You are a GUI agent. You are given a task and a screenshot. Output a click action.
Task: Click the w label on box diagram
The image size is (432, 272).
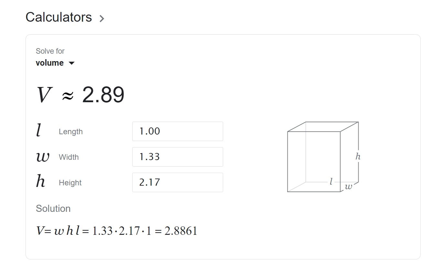point(348,187)
